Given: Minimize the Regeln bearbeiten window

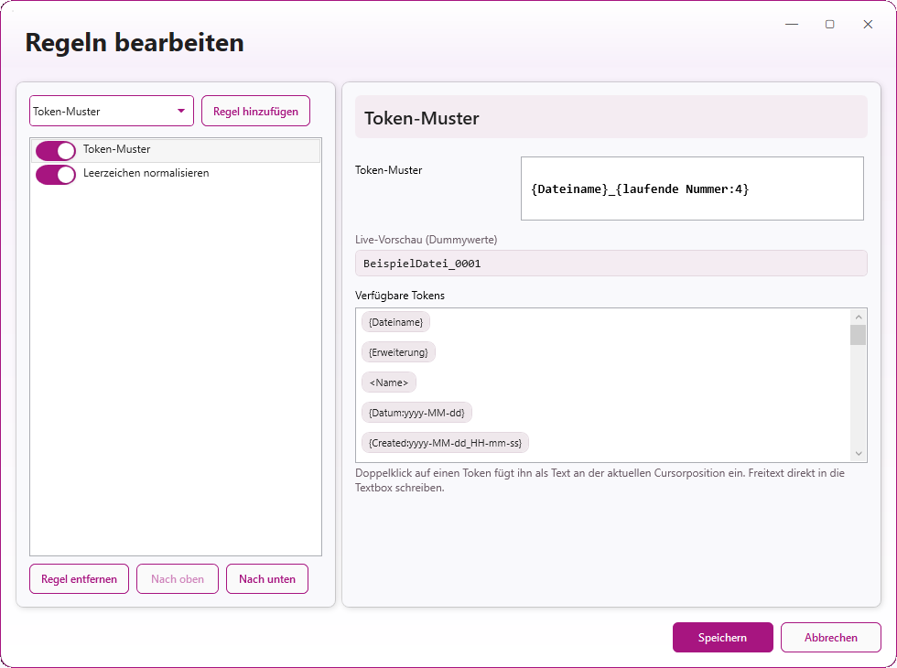Looking at the screenshot, I should (792, 25).
